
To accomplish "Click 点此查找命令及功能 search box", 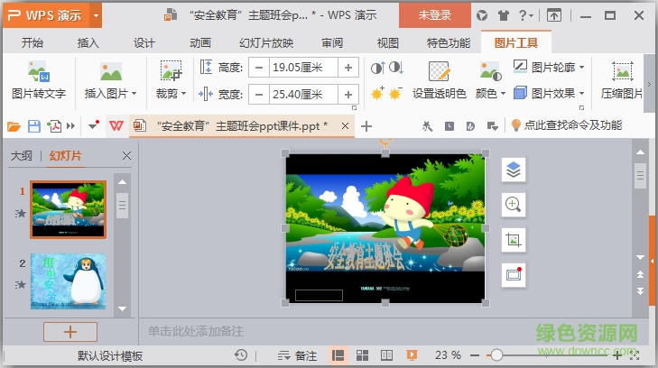I will point(567,125).
